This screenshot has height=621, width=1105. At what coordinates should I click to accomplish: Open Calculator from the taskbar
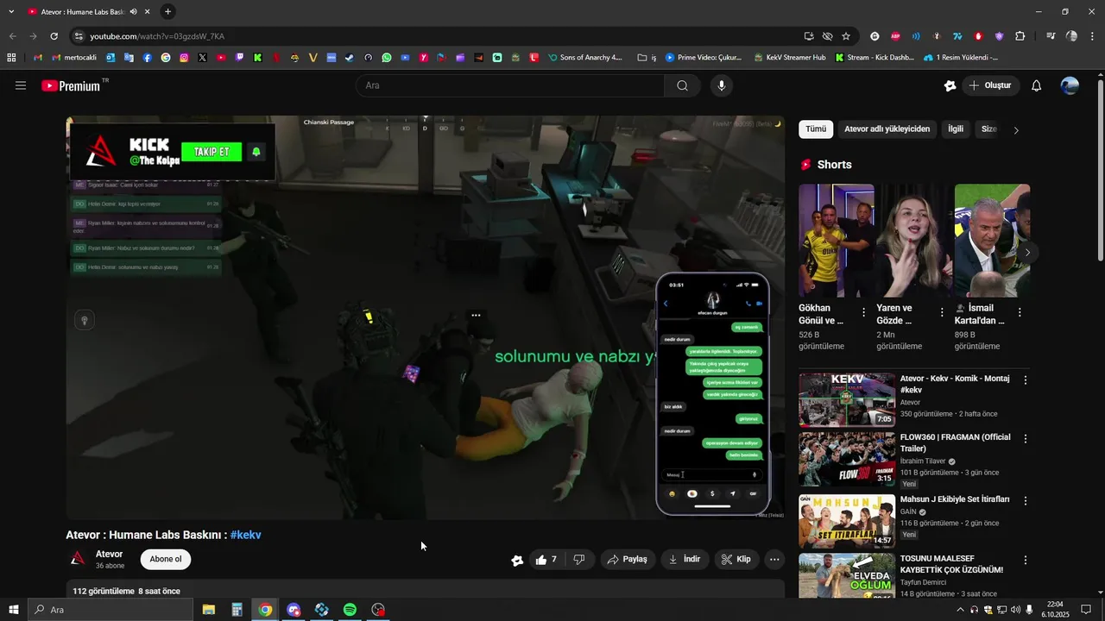[x=237, y=610]
